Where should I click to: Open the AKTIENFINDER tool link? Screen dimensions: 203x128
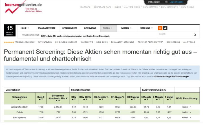pyautogui.click(x=45, y=42)
